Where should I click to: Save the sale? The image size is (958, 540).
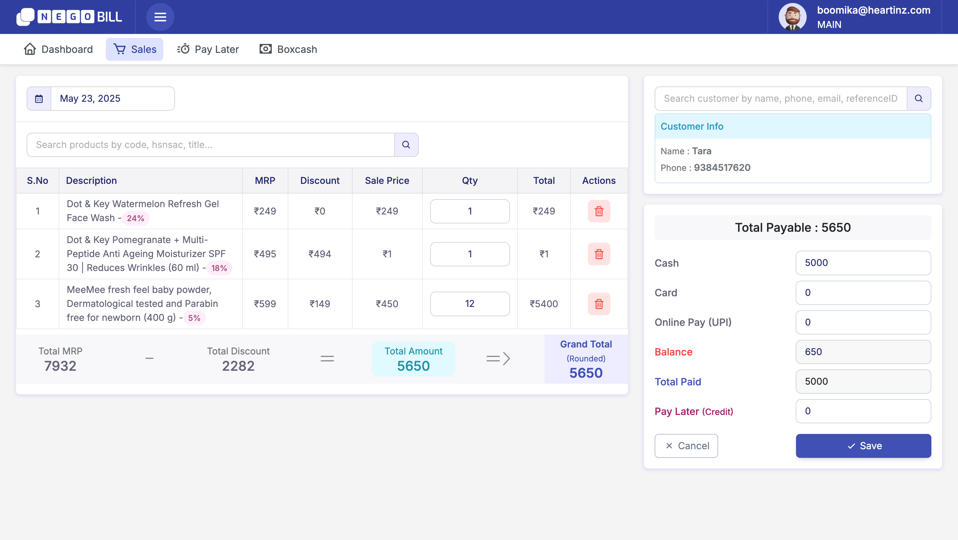point(863,446)
